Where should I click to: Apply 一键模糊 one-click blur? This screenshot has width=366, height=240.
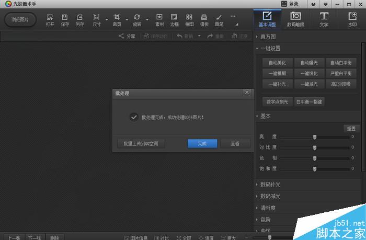277,73
